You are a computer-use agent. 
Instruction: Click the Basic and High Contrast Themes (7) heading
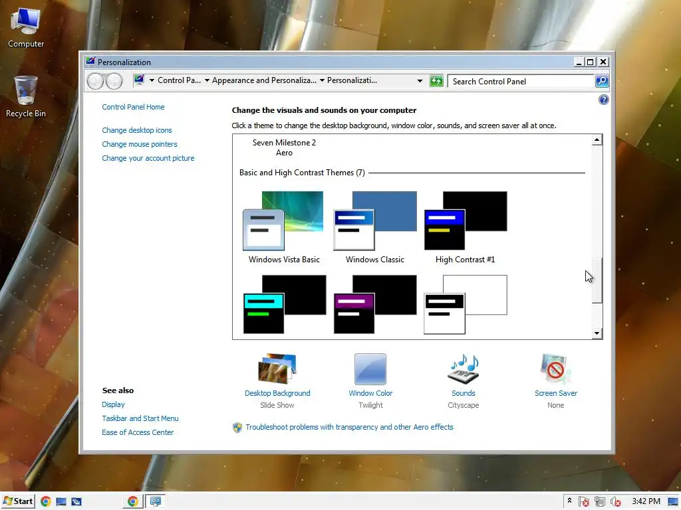click(302, 173)
